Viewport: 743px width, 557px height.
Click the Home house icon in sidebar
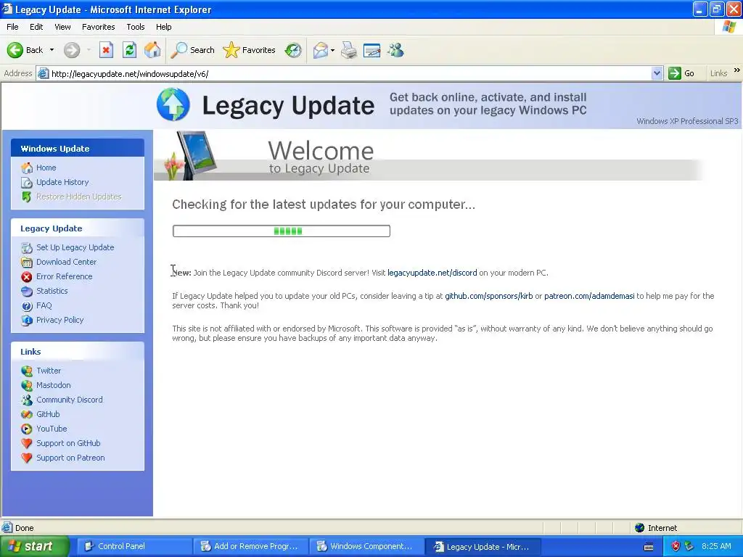(27, 168)
